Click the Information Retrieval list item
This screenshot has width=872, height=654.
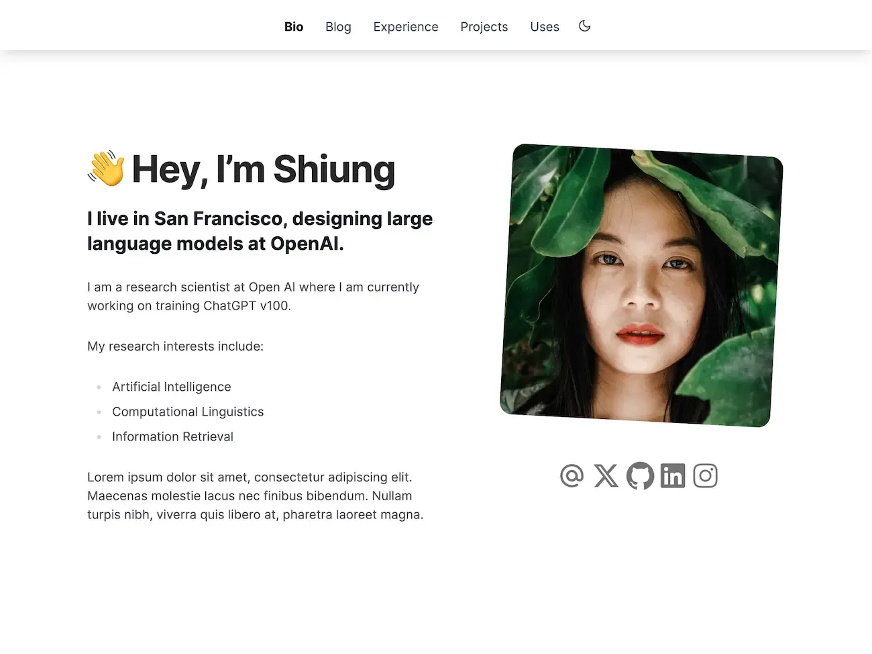point(172,436)
